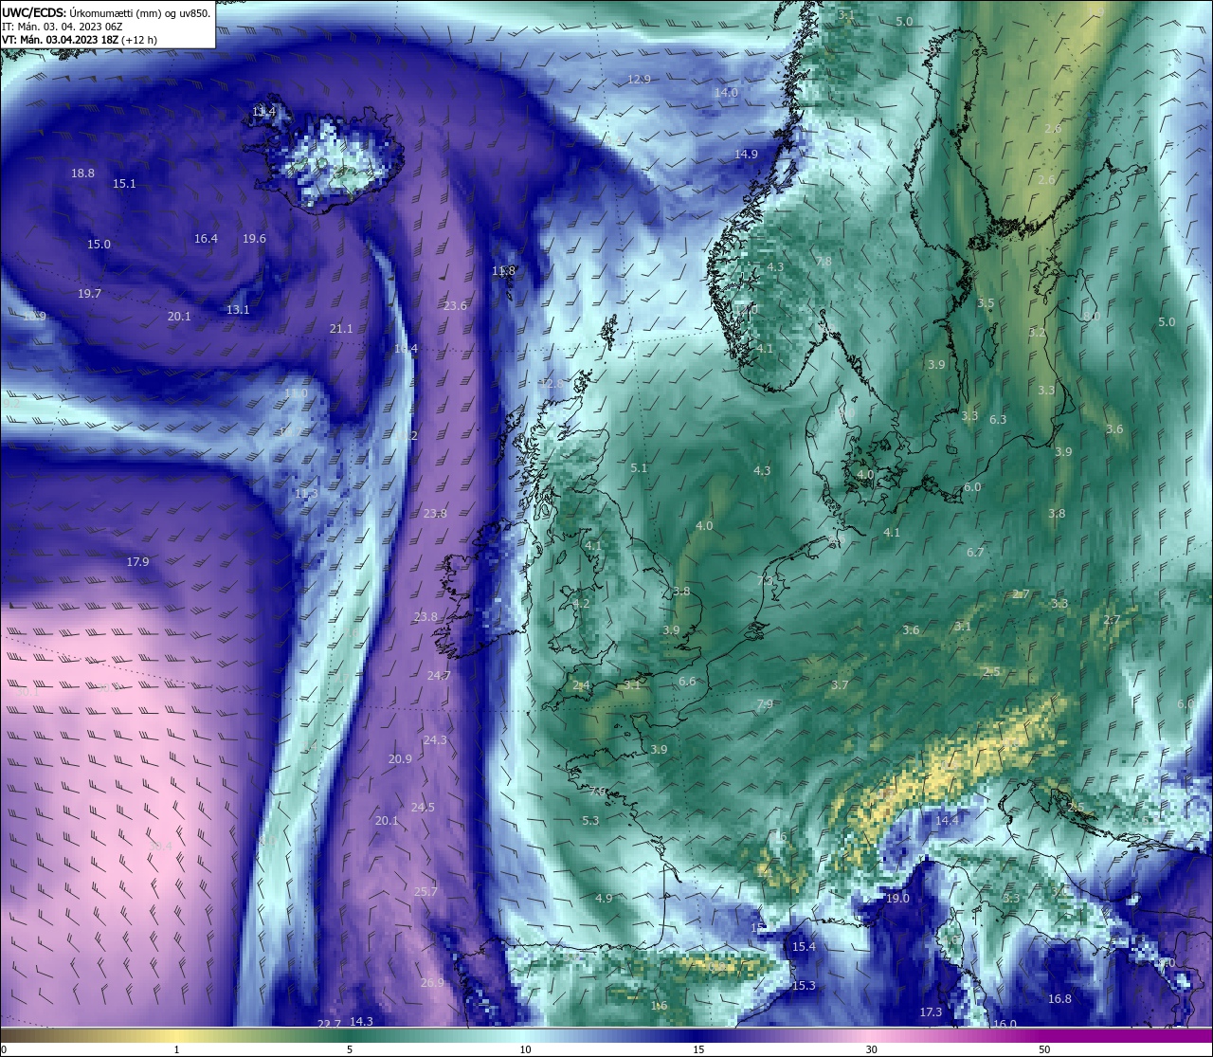Click the 7.8 value over Scandinavia
Screen dimensions: 1213x1057
click(824, 262)
